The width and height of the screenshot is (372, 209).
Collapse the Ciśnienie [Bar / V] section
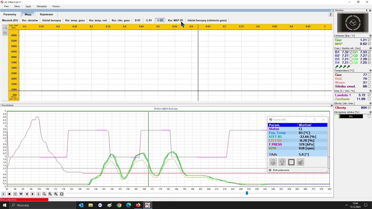pos(370,36)
